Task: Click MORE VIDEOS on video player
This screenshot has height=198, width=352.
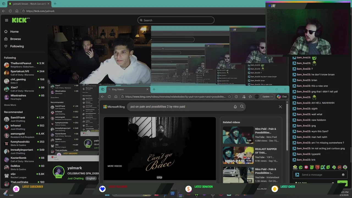Action: pos(115,166)
